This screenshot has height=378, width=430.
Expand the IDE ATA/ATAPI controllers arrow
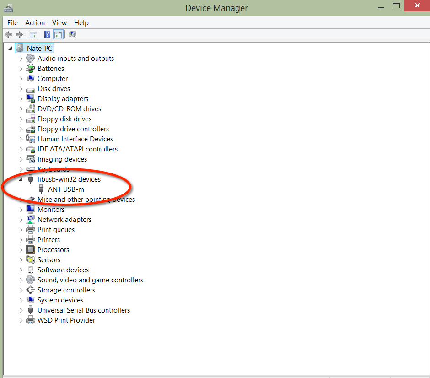(21, 149)
